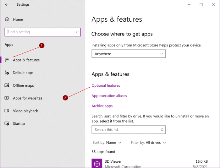Open the Archive apps link
Image resolution: width=220 pixels, height=168 pixels.
(x=102, y=106)
